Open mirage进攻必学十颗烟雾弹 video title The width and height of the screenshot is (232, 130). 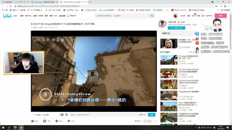pos(188,92)
